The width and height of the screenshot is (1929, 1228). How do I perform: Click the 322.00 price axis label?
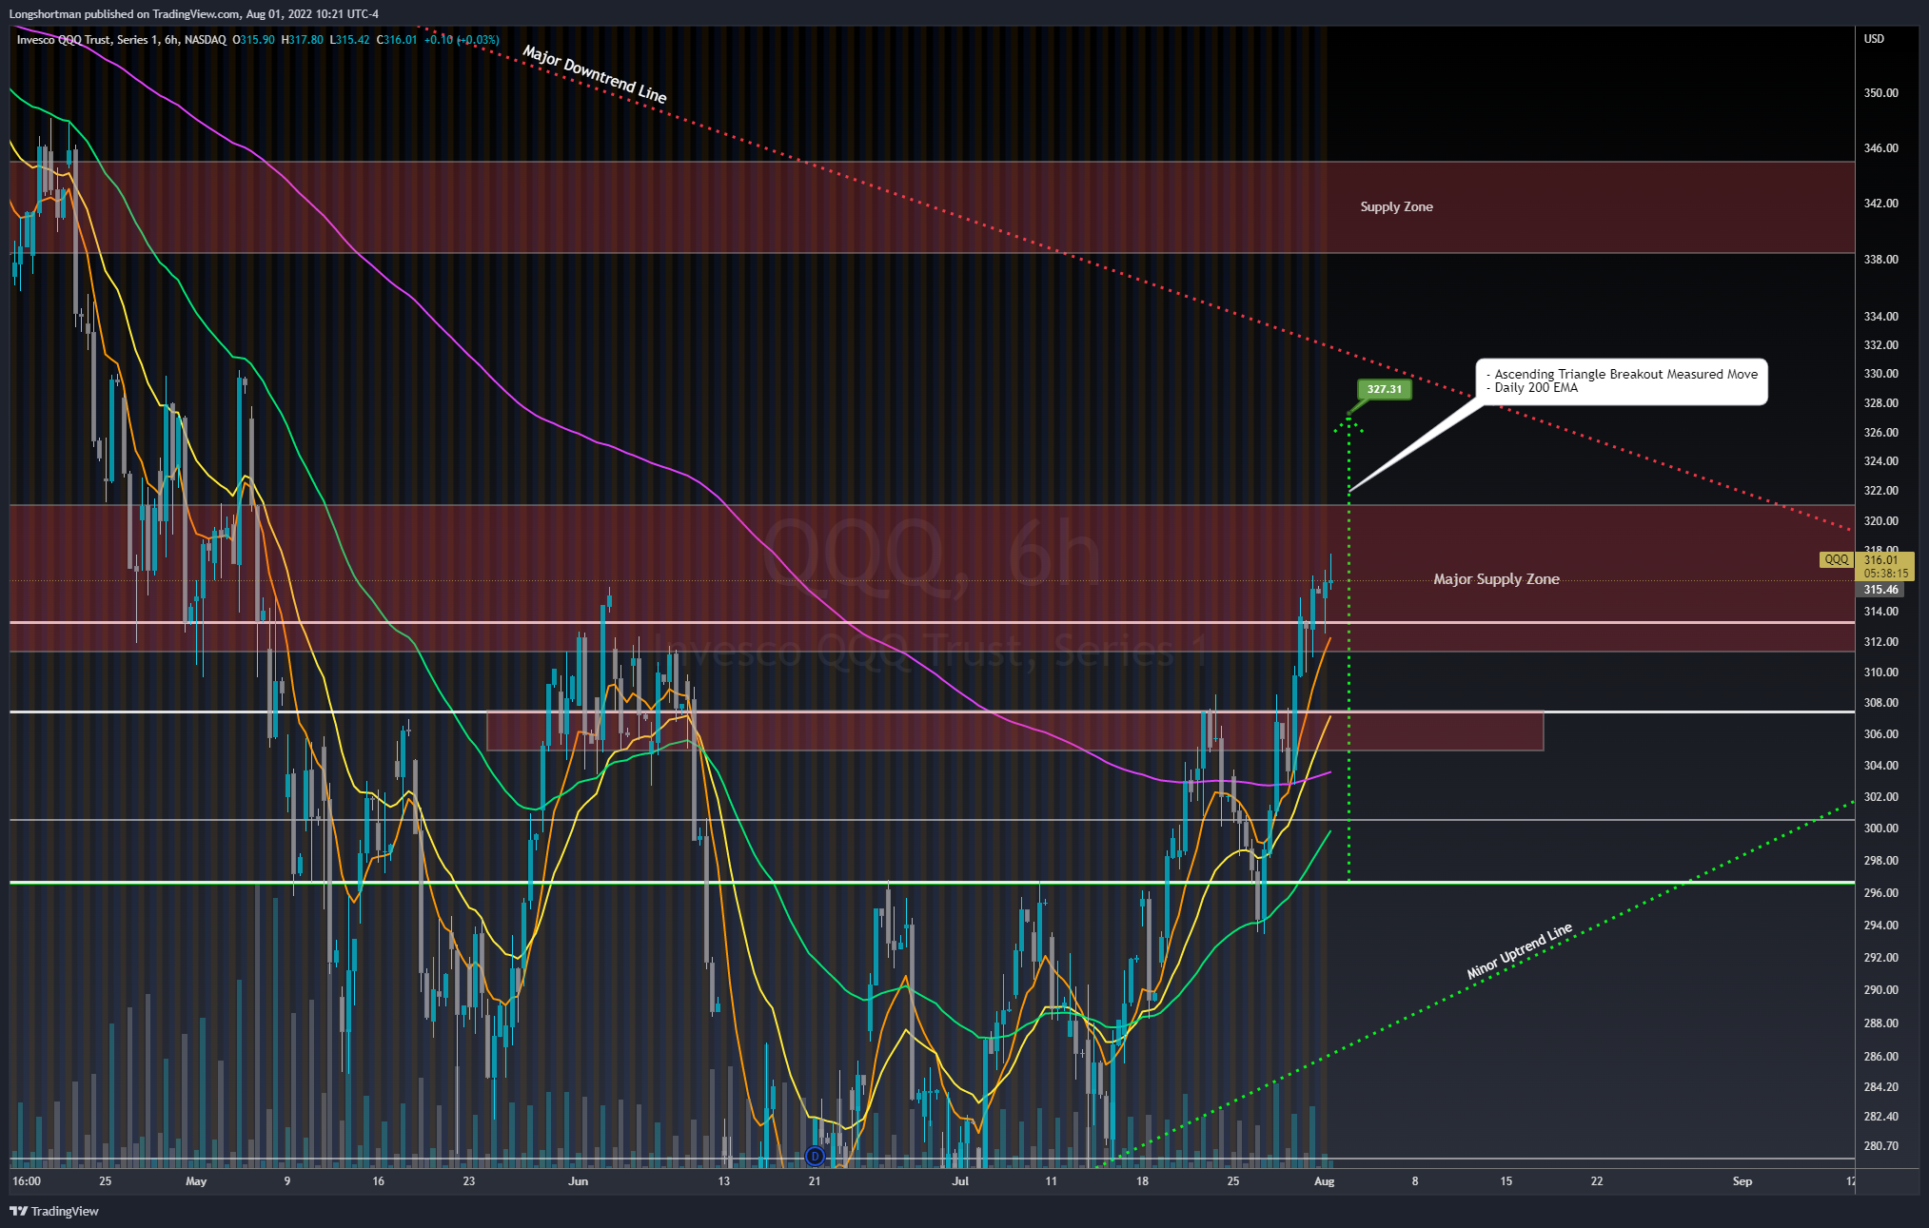(1880, 491)
